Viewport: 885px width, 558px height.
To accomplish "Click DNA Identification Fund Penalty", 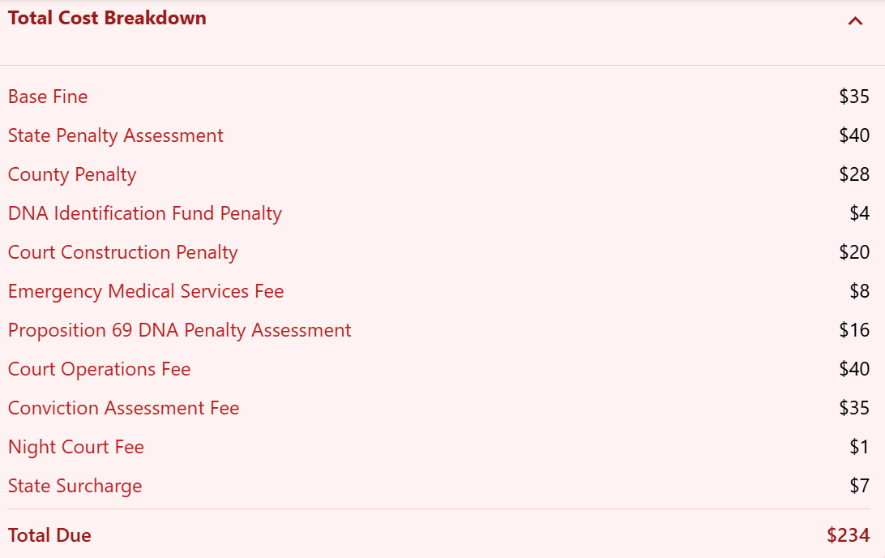I will 145,213.
